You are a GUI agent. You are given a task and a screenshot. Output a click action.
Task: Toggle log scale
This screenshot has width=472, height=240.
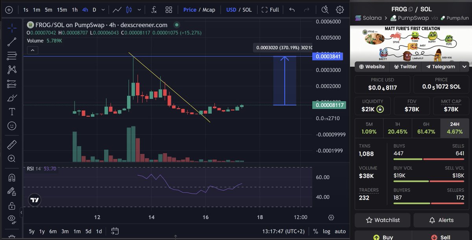point(326,231)
